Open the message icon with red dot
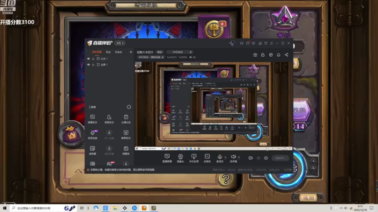 tap(248, 43)
